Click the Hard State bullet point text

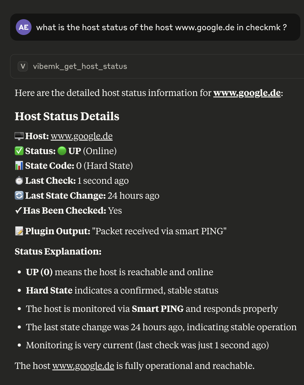(122, 290)
